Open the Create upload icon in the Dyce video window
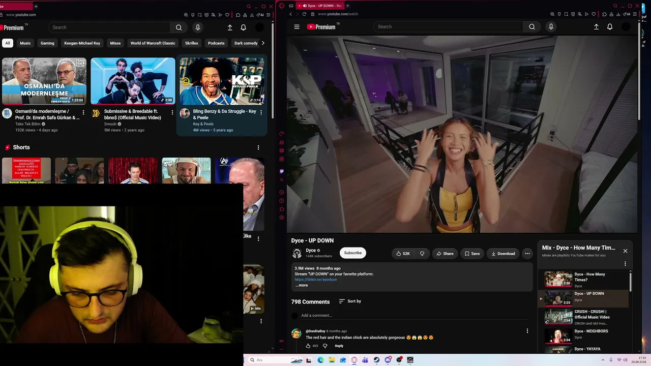 (596, 27)
